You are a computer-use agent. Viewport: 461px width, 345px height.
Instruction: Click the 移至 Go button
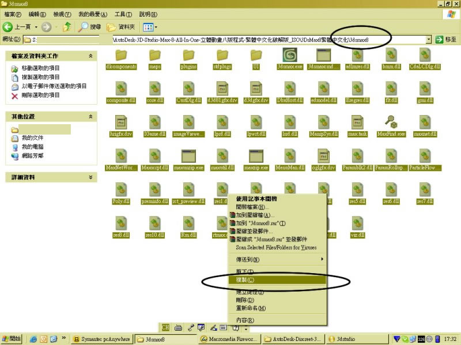click(x=446, y=39)
